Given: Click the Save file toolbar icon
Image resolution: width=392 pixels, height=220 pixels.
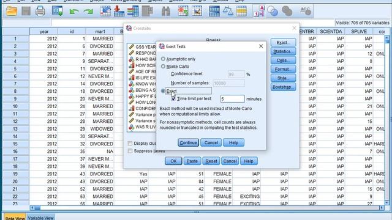Looking at the screenshot, I should coord(26,11).
